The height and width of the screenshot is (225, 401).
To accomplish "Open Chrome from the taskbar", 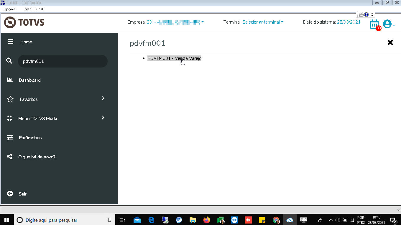I will [276, 220].
